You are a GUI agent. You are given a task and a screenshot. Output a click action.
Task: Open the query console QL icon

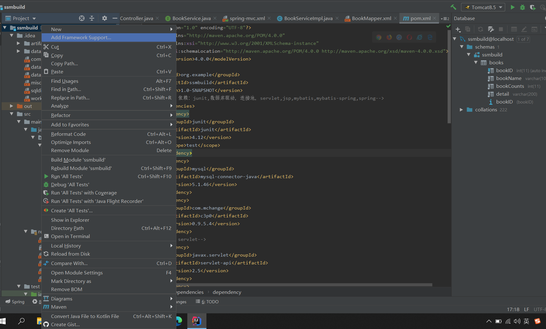coord(534,29)
